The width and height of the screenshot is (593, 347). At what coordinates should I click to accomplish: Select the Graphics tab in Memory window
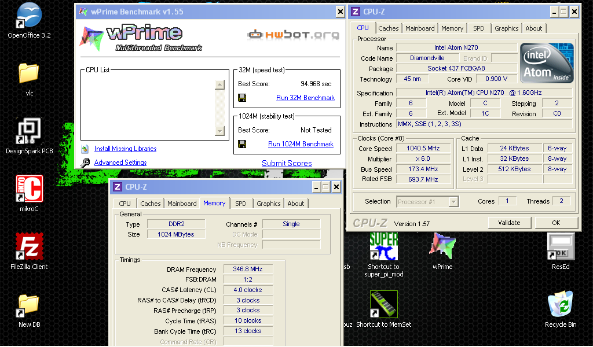pos(269,204)
